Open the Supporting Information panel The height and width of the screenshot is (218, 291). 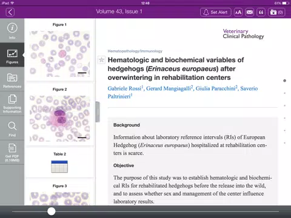12,104
